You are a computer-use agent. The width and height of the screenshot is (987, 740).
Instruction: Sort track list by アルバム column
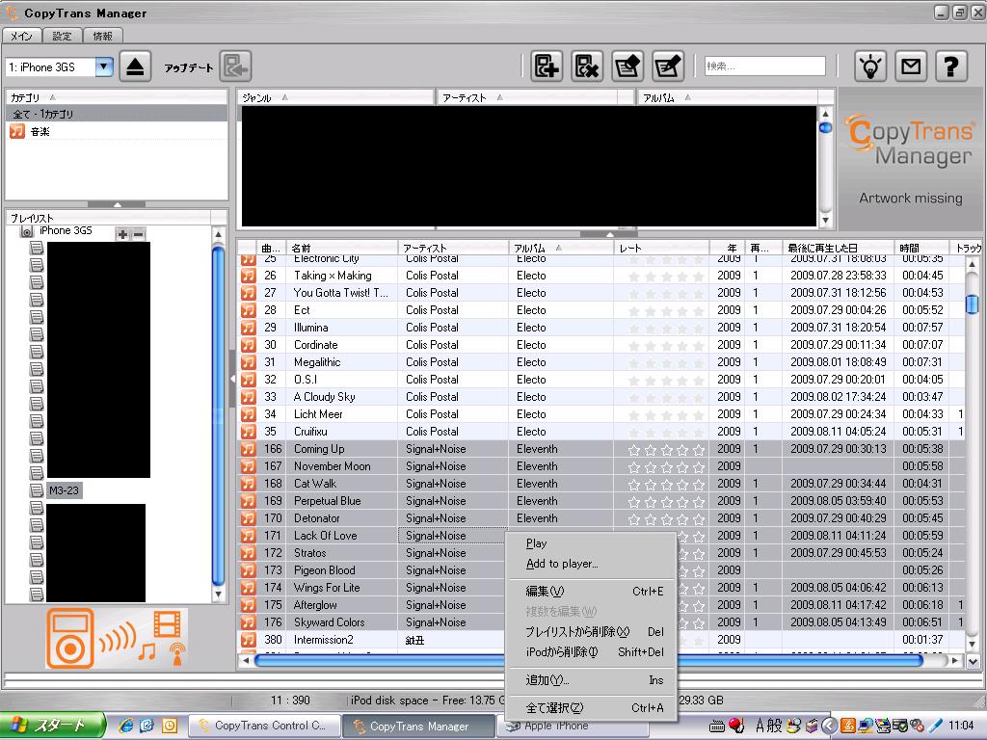pos(561,248)
